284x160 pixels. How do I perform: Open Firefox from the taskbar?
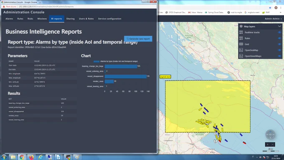[31, 157]
